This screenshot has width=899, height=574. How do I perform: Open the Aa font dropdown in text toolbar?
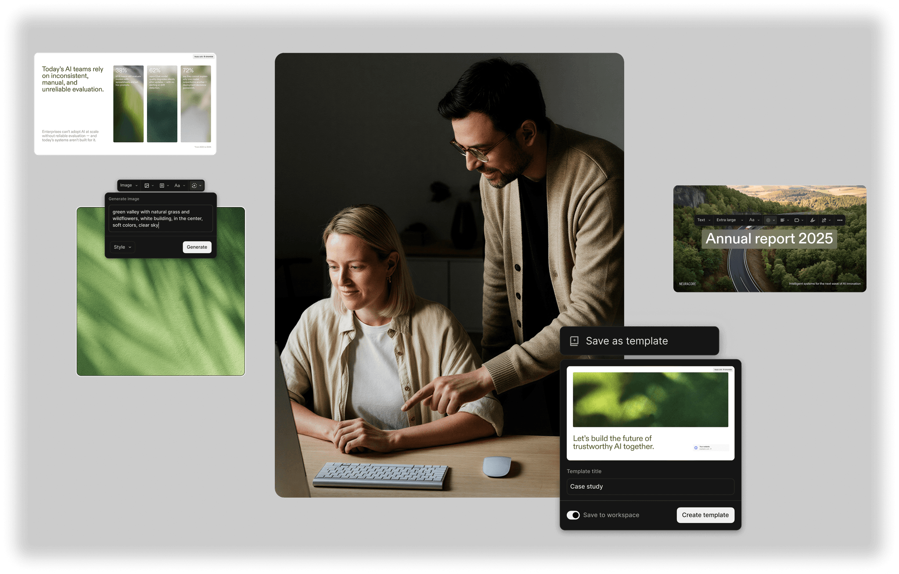754,220
